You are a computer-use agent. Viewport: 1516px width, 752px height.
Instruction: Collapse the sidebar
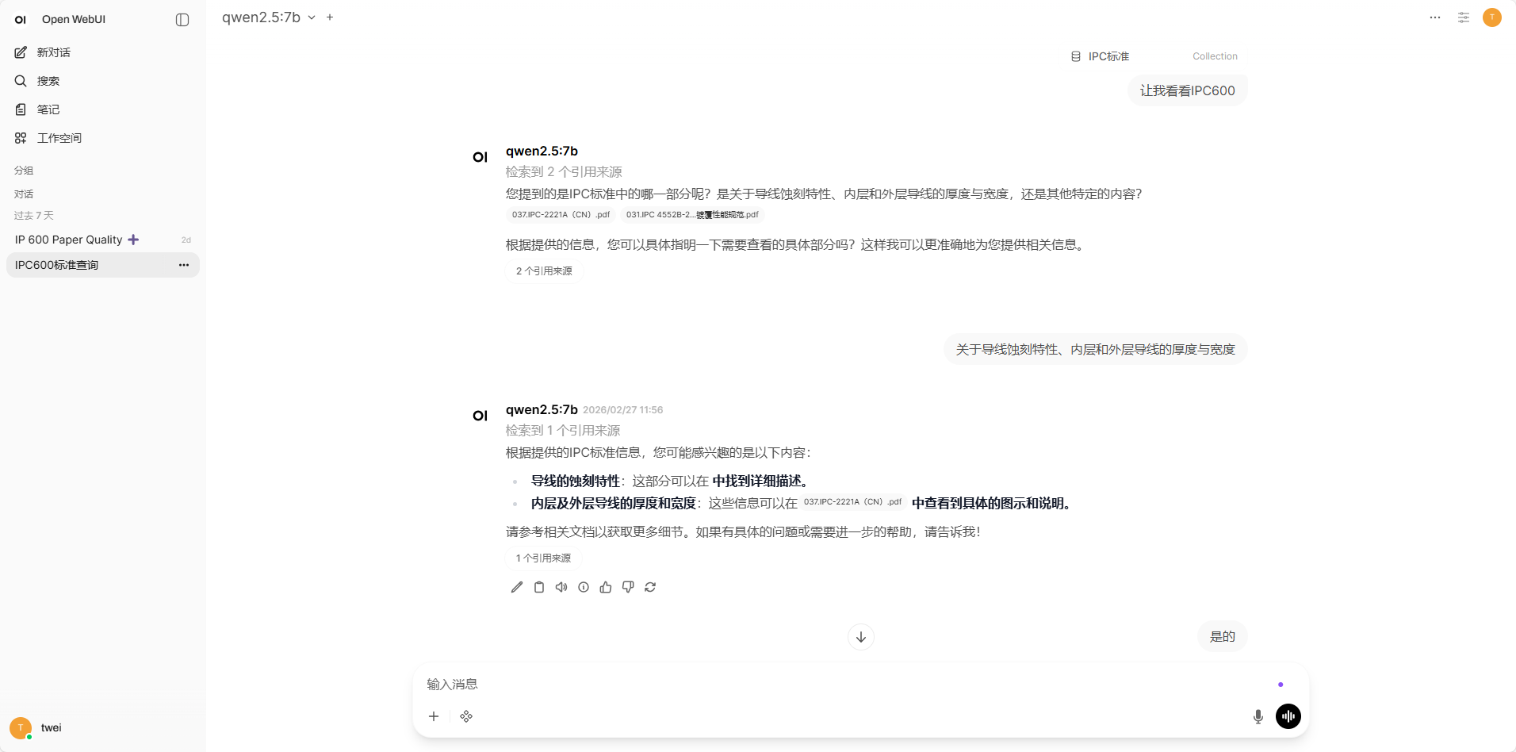coord(182,19)
